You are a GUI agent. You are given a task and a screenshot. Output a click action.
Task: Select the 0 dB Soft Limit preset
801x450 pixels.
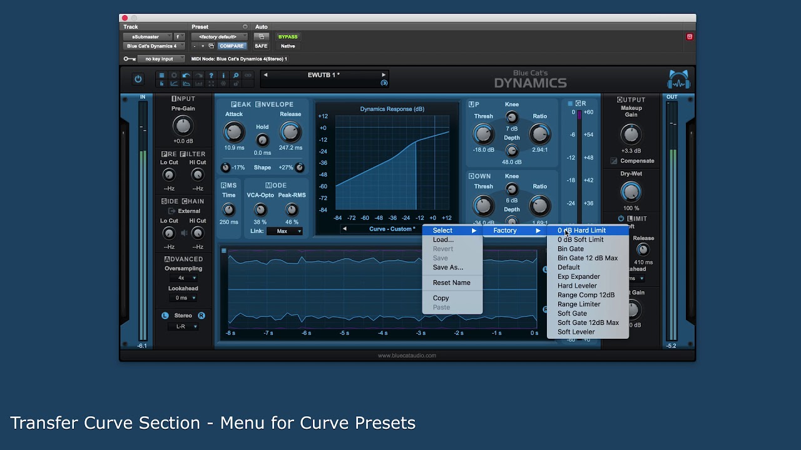tap(588, 240)
